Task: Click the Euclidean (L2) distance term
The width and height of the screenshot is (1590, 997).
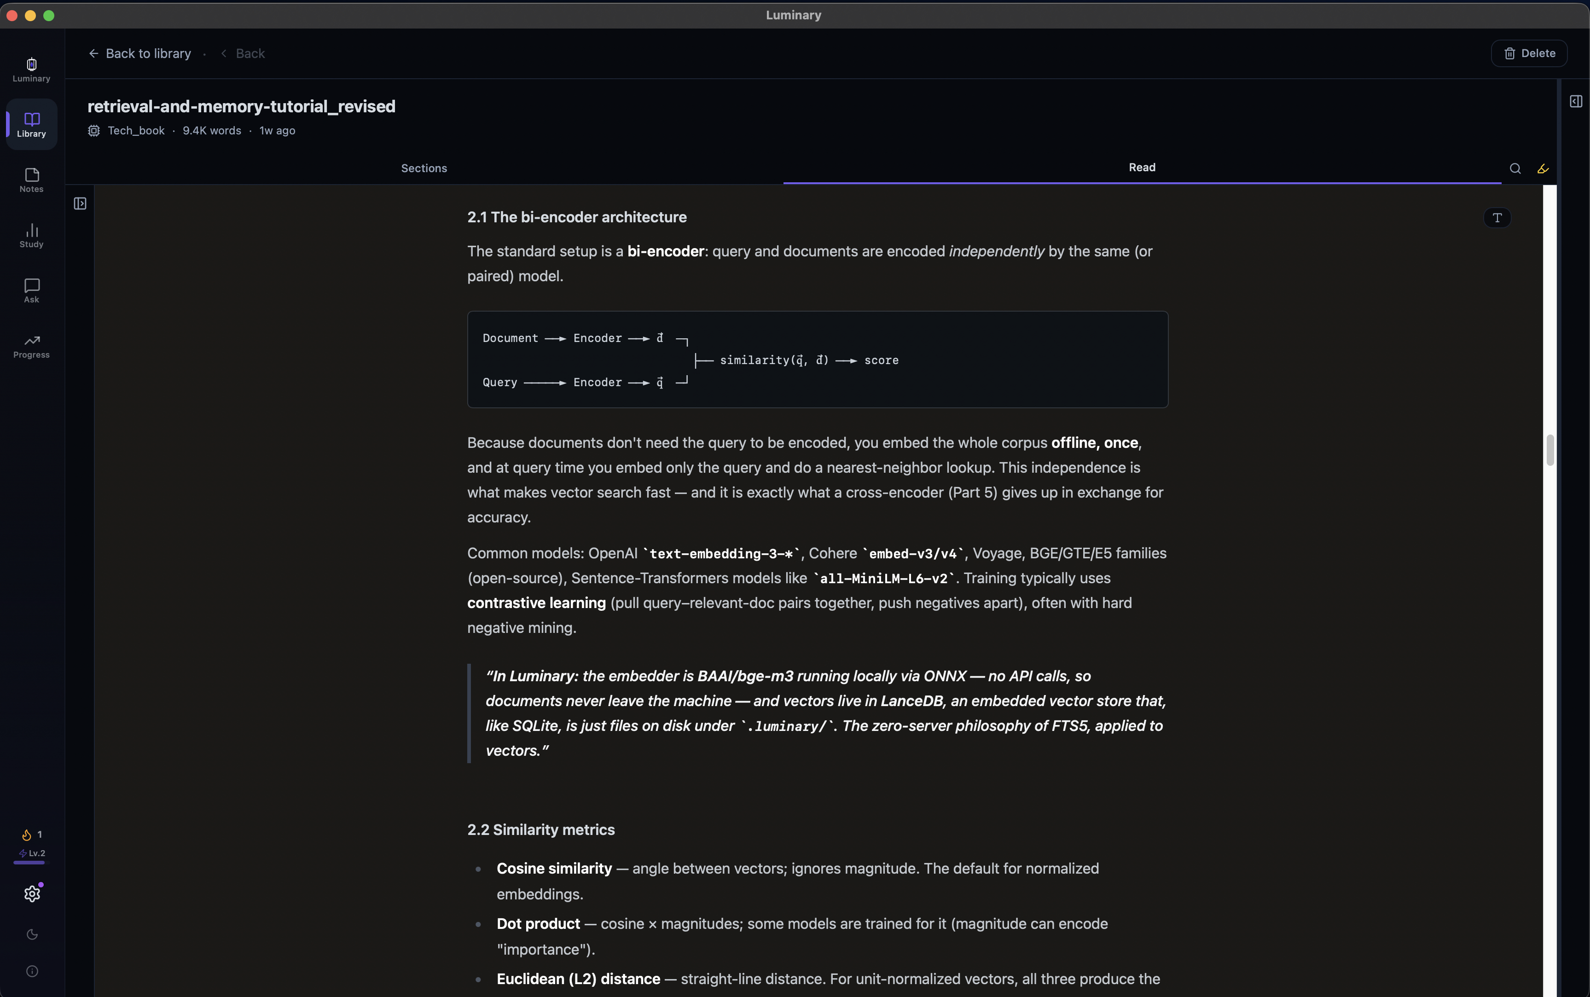Action: [x=578, y=979]
